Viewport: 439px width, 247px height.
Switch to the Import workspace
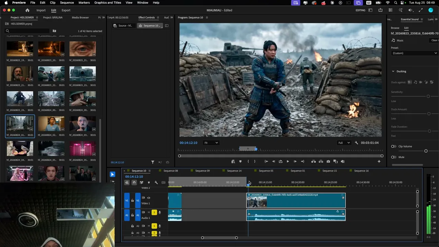pos(41,10)
